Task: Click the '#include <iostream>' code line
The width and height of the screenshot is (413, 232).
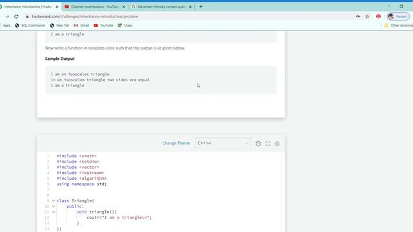Action: 80,173
